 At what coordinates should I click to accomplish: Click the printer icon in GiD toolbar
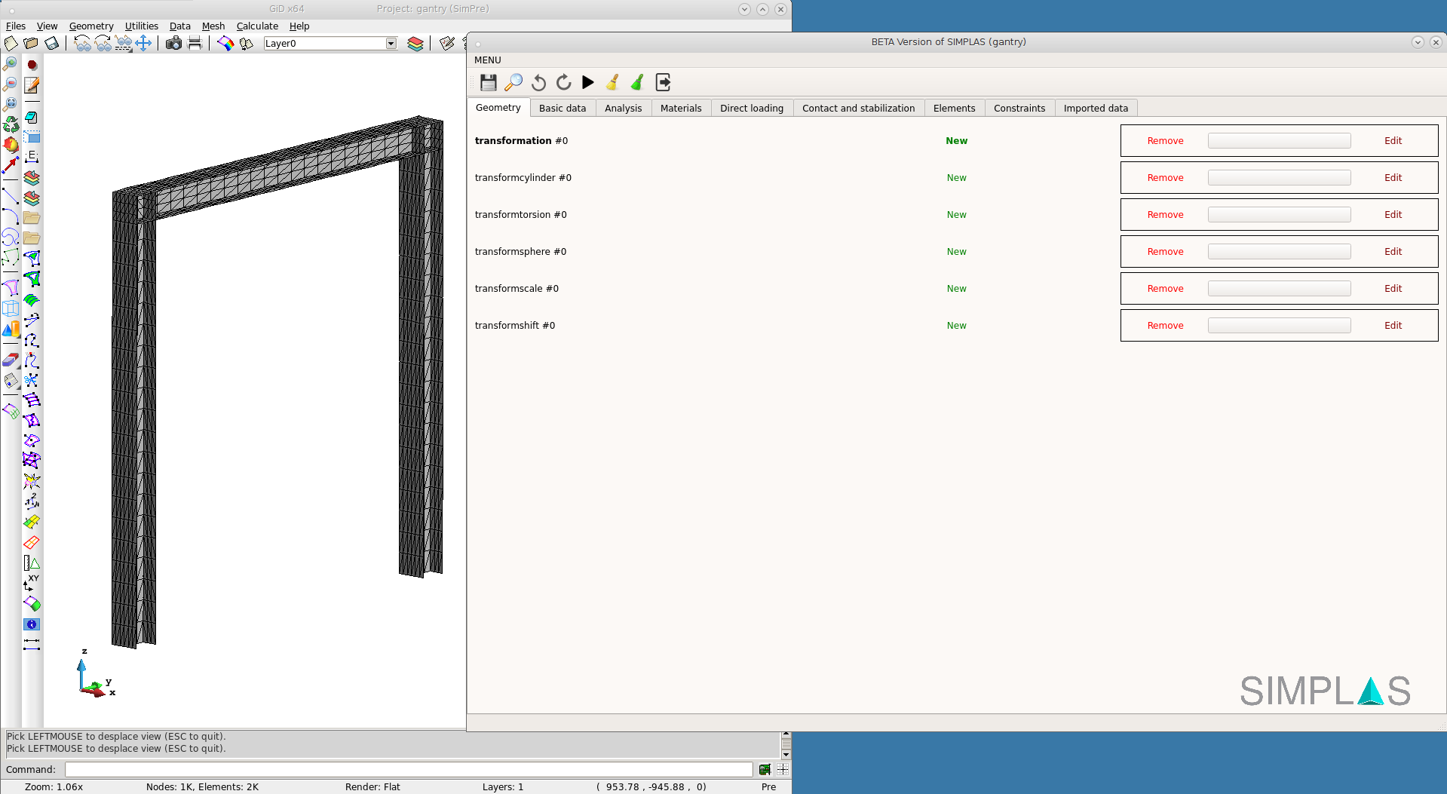[x=195, y=43]
